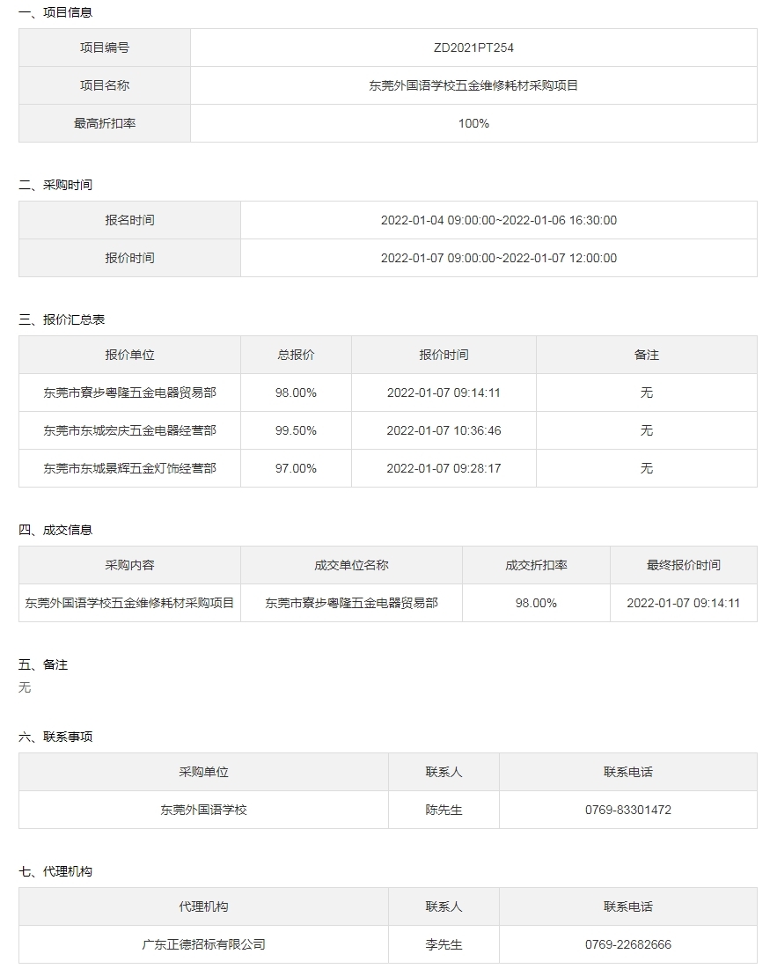The image size is (770, 976).
Task: Click the 最高折扣率 label cell
Action: (105, 123)
